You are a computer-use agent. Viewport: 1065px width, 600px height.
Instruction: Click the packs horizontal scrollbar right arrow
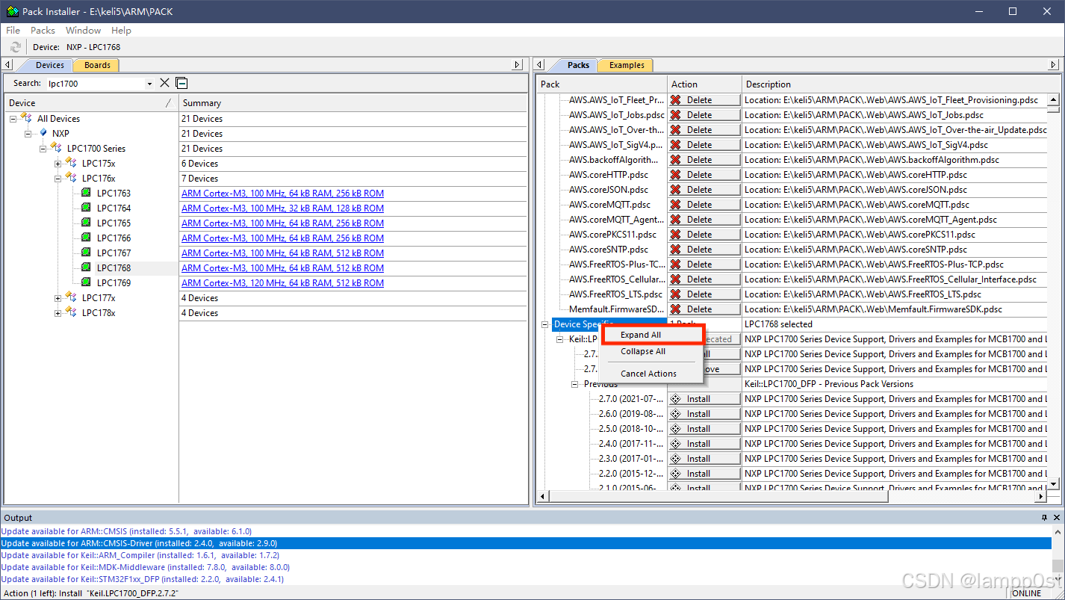point(1041,495)
